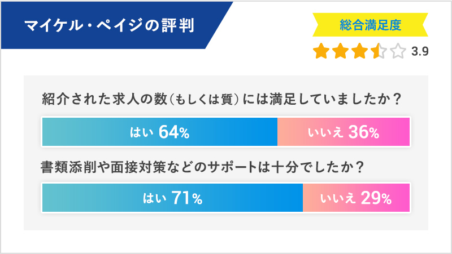
Task: Click the 64% figure in first bar
Action: (x=173, y=132)
